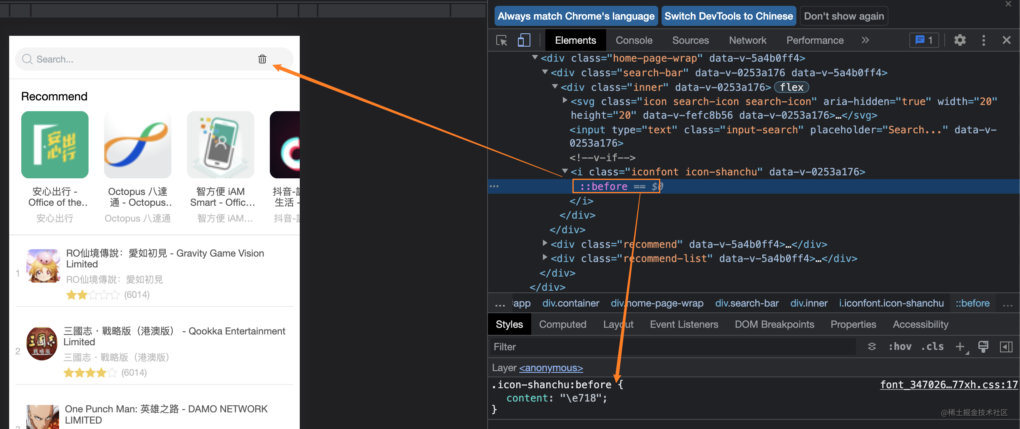Toggle the device emulation toolbar icon
Viewport: 1020px width, 429px height.
(x=524, y=40)
